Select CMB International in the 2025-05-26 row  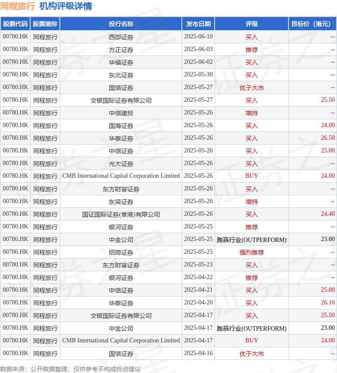click(x=121, y=176)
